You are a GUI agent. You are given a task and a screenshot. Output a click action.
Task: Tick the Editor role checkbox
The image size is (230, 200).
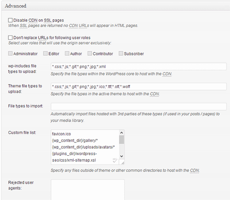pos(45,54)
